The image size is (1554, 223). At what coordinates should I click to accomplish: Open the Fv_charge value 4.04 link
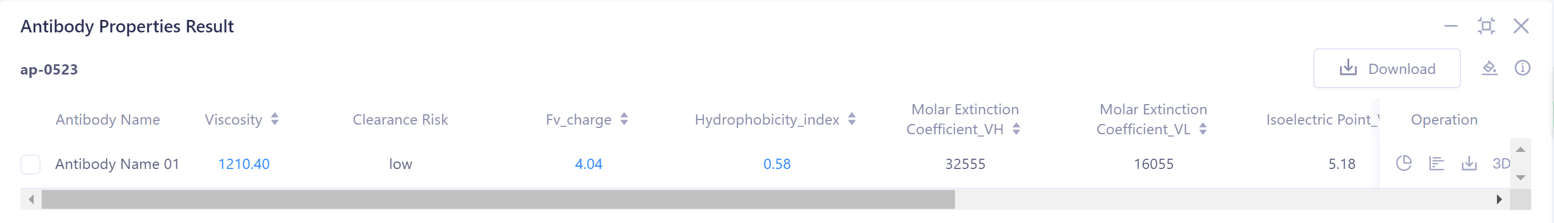[589, 164]
